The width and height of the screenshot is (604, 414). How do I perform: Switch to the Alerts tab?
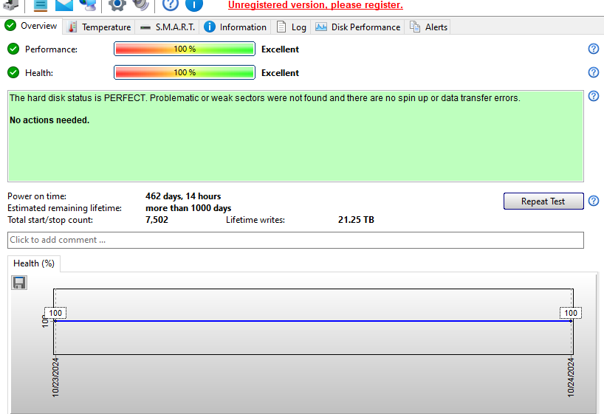(x=428, y=27)
